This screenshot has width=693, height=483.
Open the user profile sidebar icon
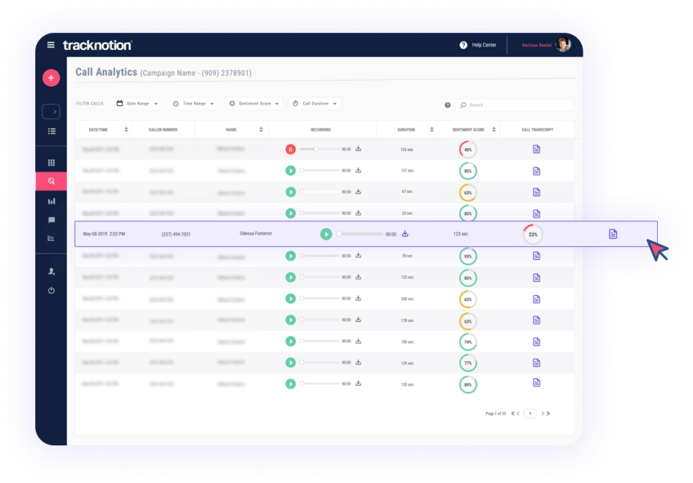pyautogui.click(x=51, y=271)
